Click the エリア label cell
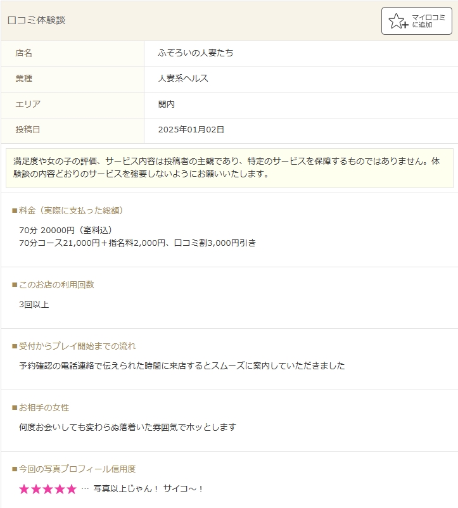458x508 pixels. point(73,105)
